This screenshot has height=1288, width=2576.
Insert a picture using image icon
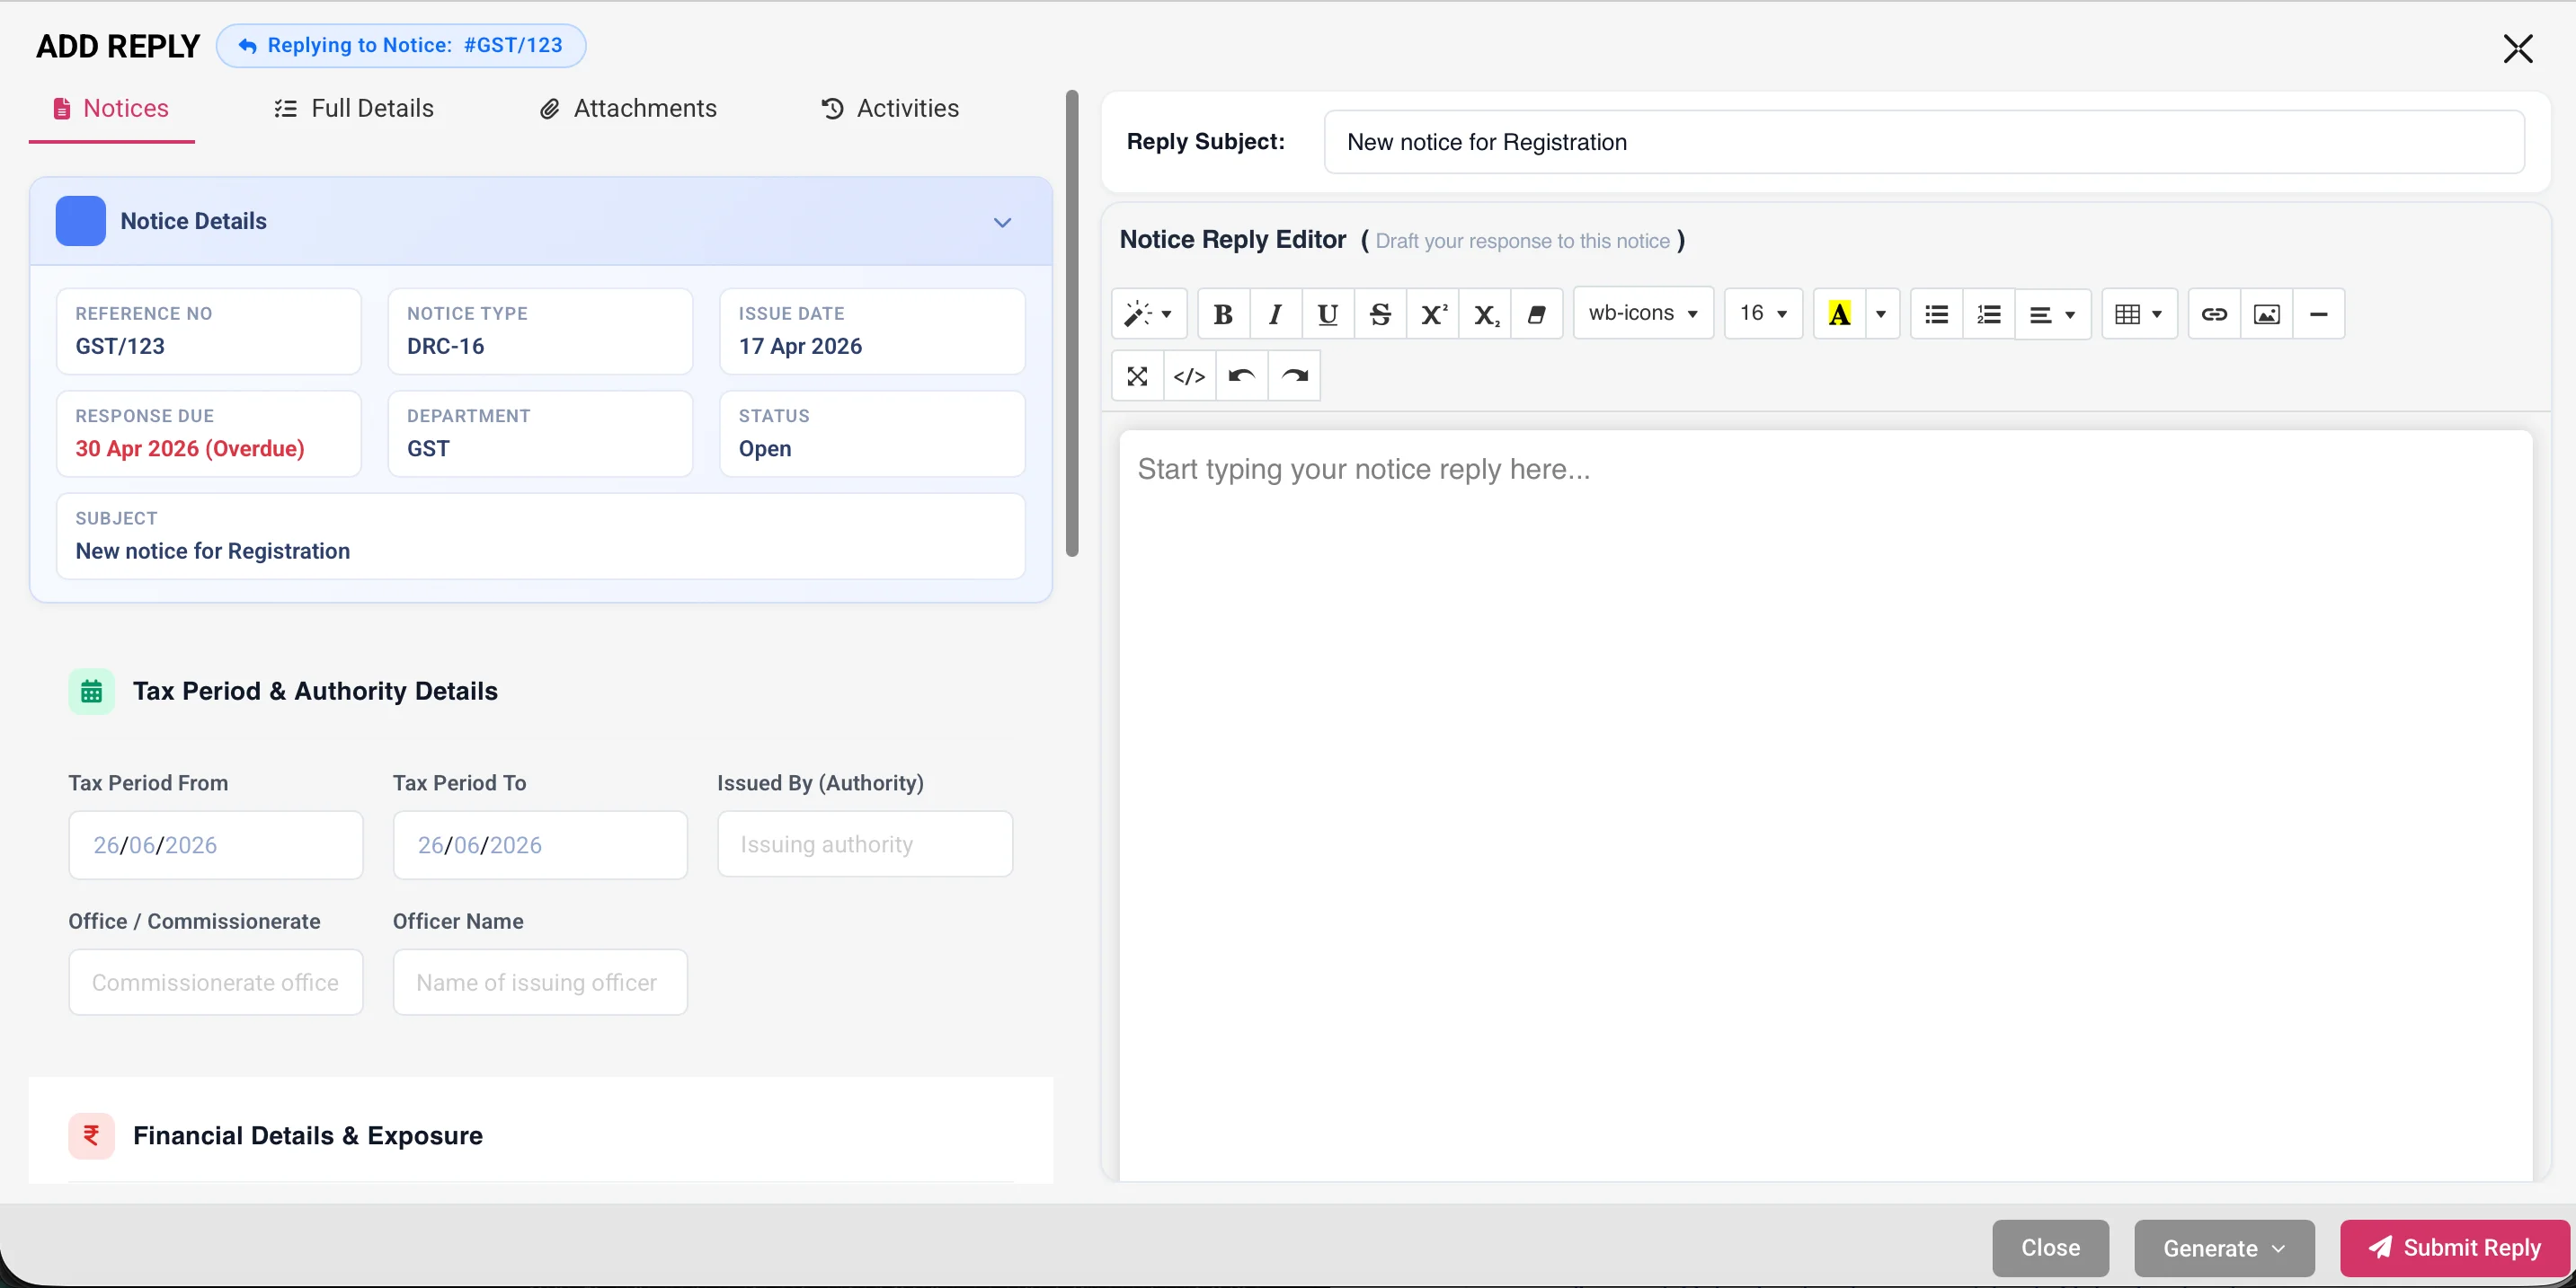pos(2266,313)
